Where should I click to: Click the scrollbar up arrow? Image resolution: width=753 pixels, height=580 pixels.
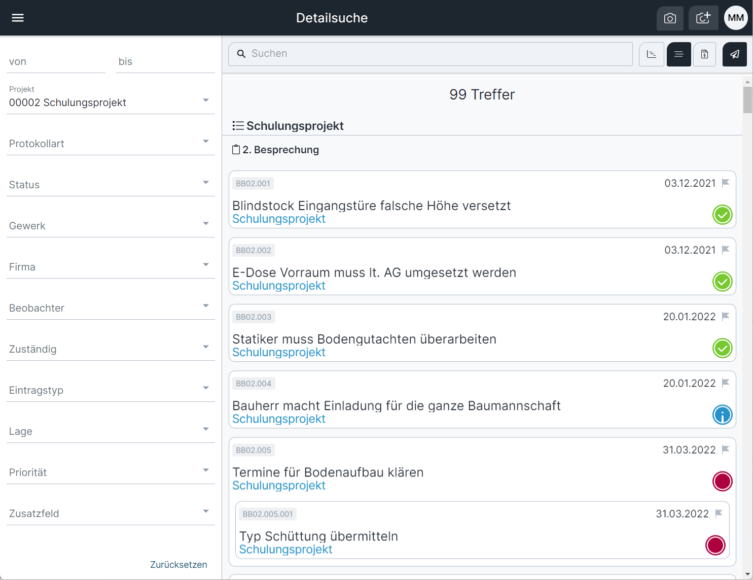(747, 82)
